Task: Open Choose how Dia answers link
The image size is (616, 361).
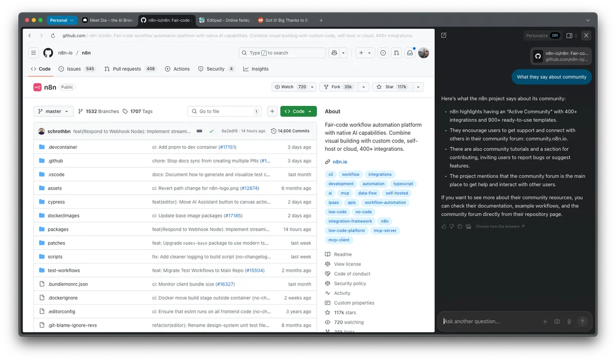Action: (500, 226)
